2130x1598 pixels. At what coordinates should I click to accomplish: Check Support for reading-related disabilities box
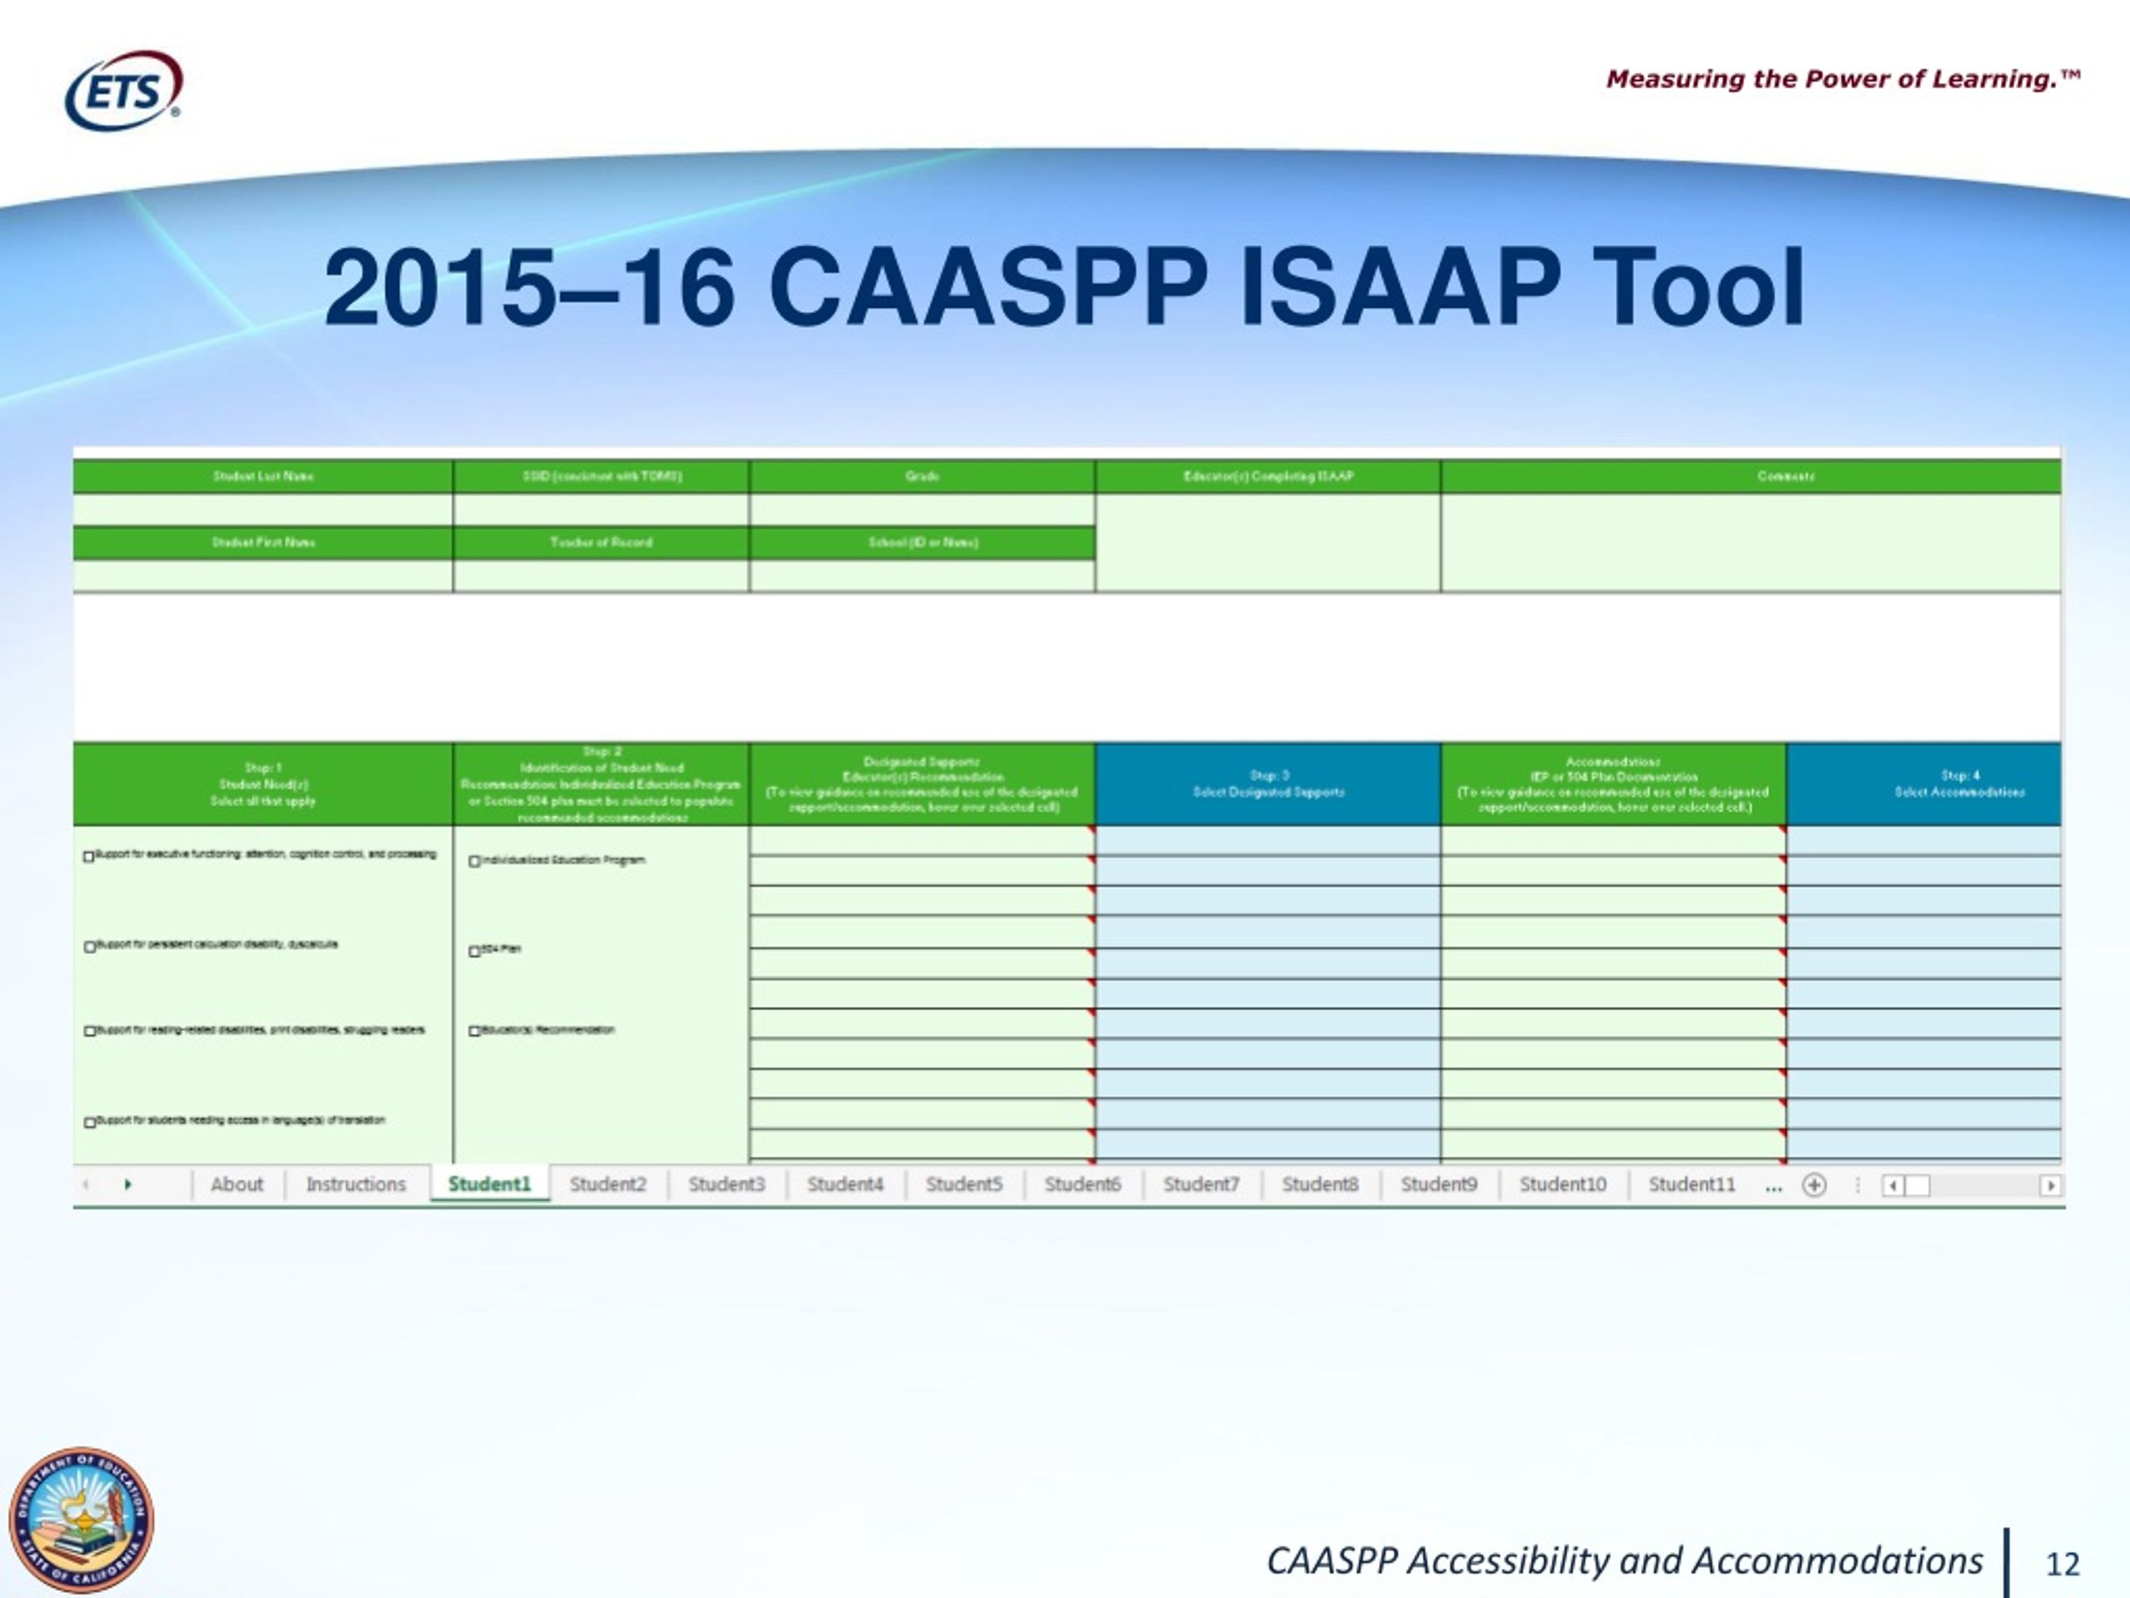(x=88, y=1031)
